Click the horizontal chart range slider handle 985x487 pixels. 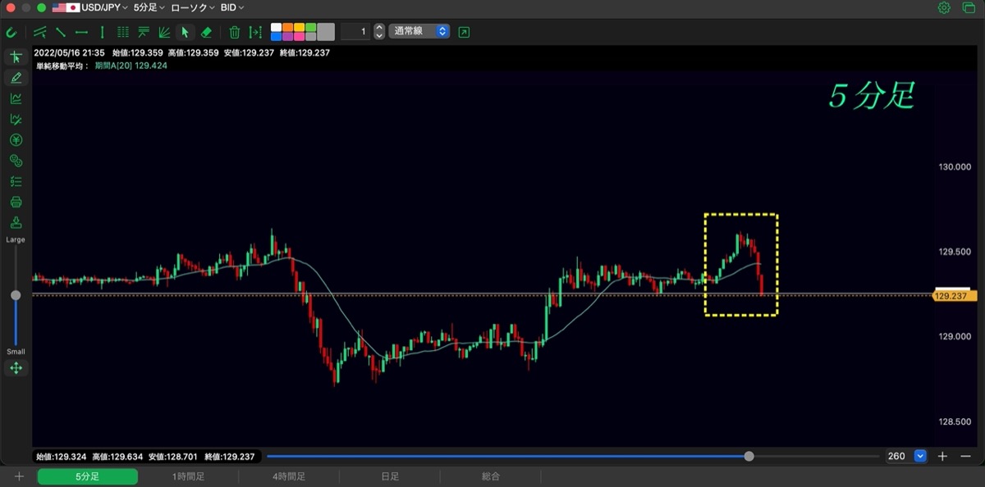point(749,457)
